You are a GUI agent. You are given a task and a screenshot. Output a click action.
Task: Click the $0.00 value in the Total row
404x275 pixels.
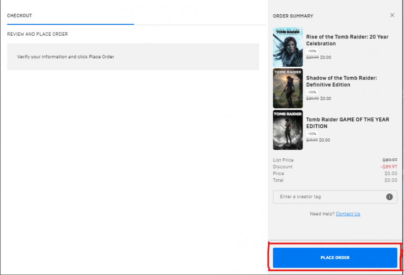tap(391, 180)
